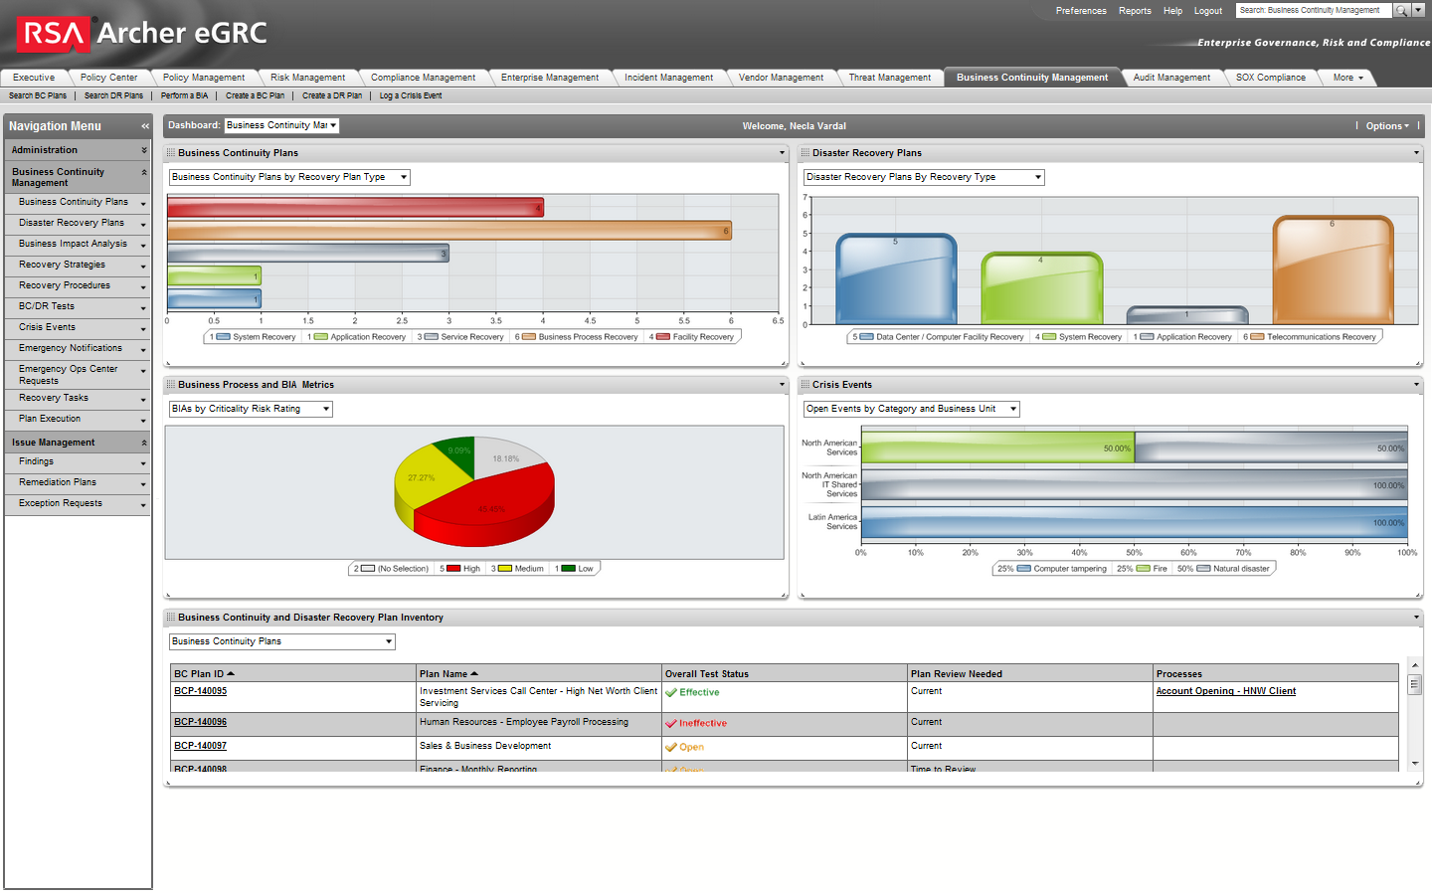Open BCP-140095 plan record
This screenshot has height=895, width=1432.
pos(200,691)
